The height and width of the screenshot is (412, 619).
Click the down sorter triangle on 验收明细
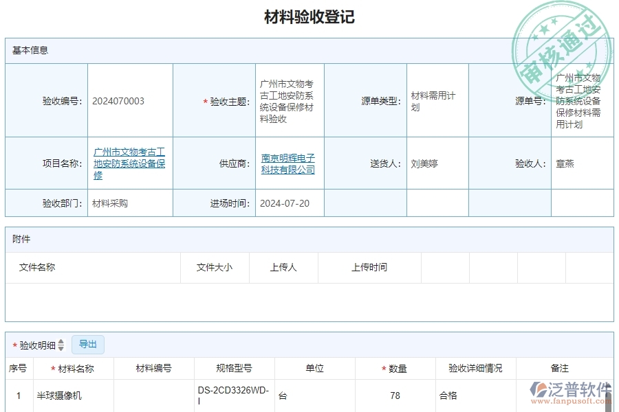[x=61, y=347]
